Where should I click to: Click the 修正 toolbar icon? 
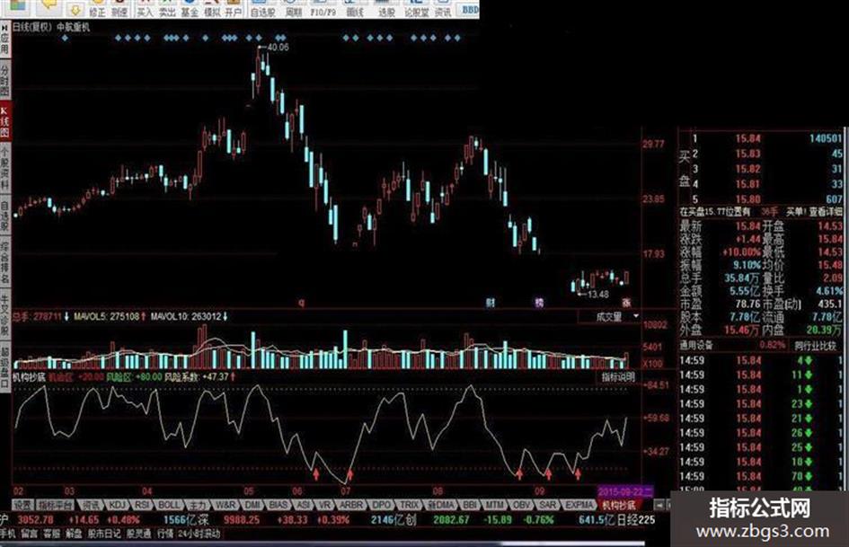[x=97, y=9]
